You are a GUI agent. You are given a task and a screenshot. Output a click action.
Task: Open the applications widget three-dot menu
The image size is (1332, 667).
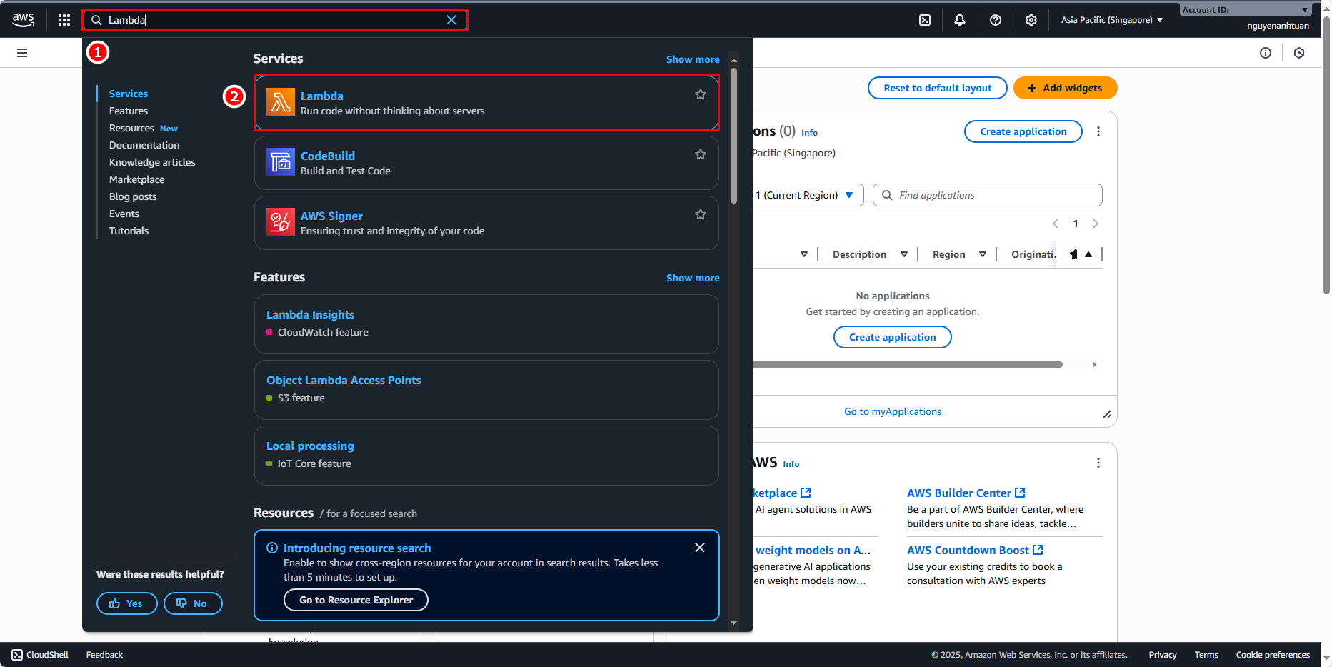pyautogui.click(x=1098, y=131)
